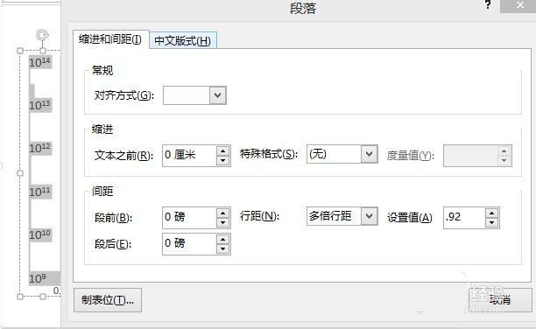The image size is (536, 329).
Task: Select the 10⁹ axis label text
Action: [x=38, y=278]
